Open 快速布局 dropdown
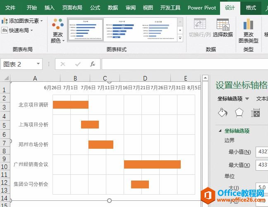Image resolution: width=268 pixels, height=207 pixels. coord(17,31)
